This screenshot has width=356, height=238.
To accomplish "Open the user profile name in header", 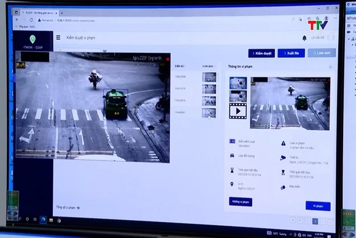I will (x=317, y=38).
